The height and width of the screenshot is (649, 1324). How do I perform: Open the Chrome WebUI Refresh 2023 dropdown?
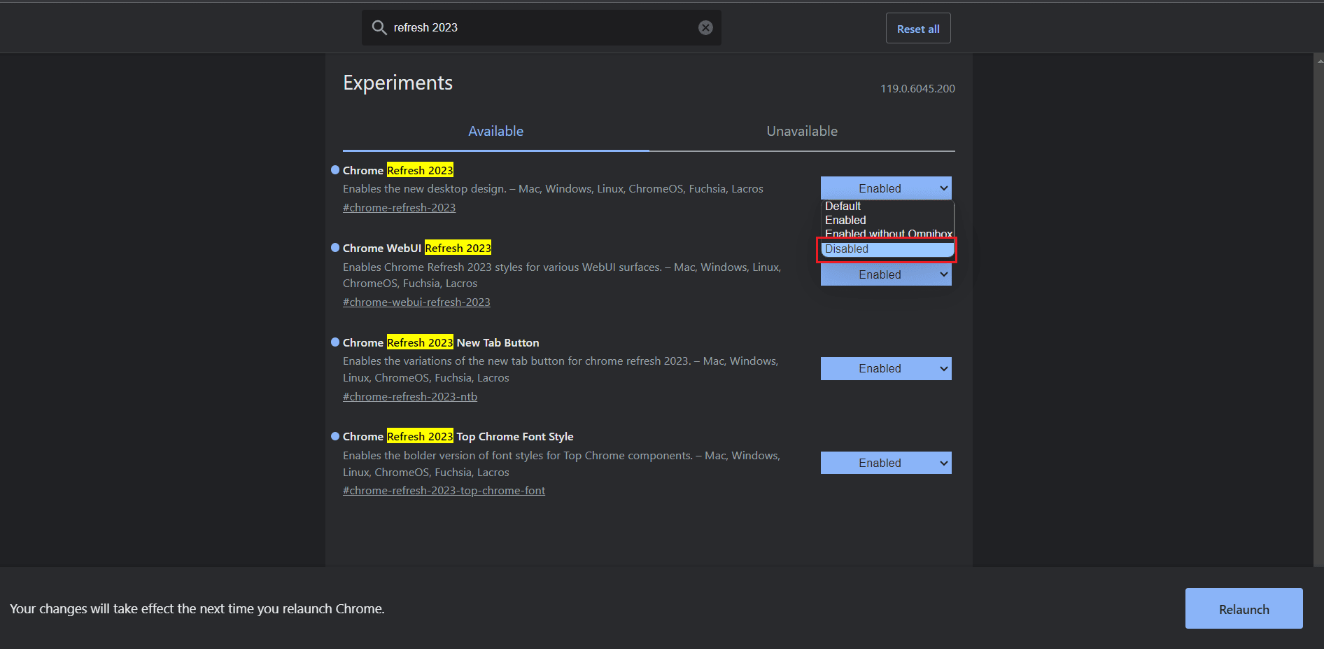pyautogui.click(x=886, y=274)
